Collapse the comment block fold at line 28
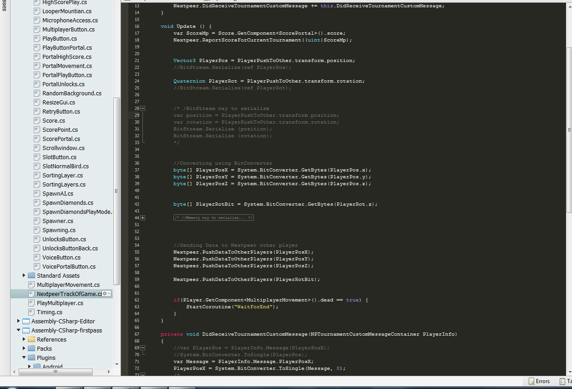This screenshot has height=389, width=572. (143, 109)
